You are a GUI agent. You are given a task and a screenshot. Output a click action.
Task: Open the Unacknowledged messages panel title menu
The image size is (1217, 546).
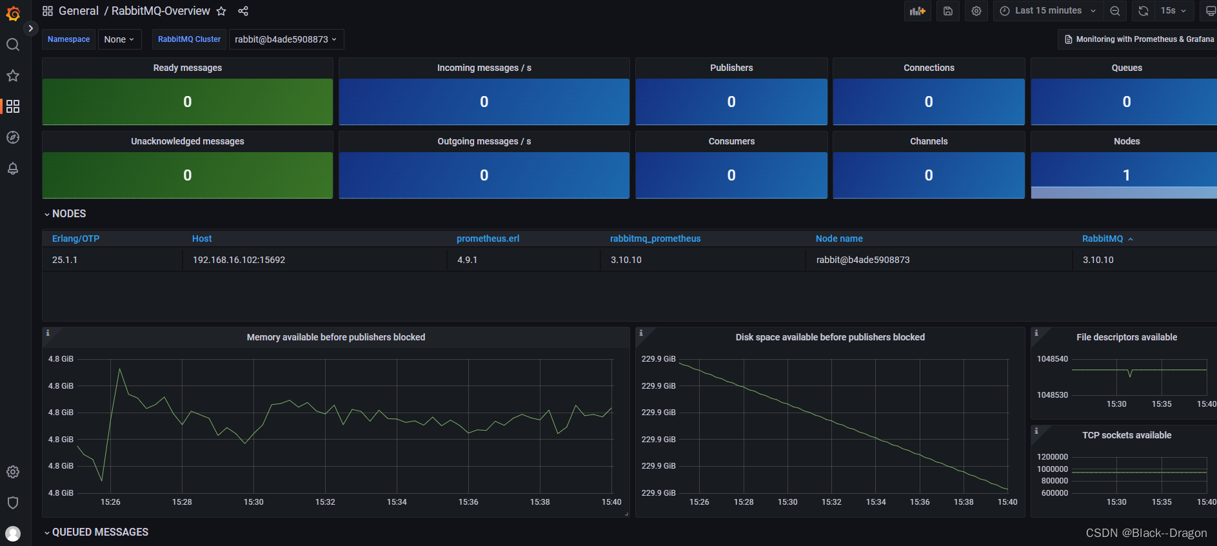[188, 141]
